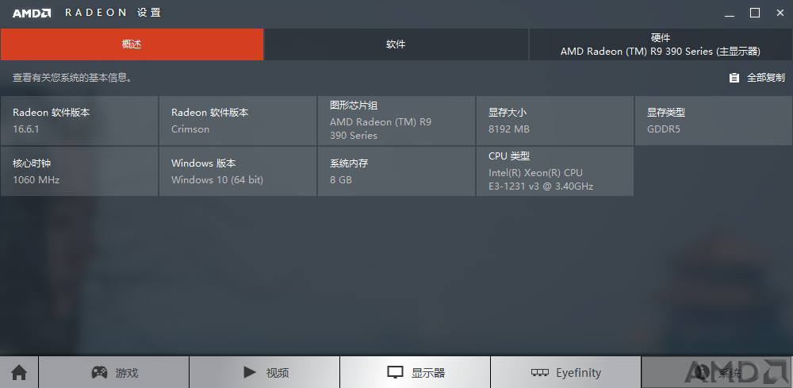This screenshot has height=388, width=793.
Task: Select the 显存大小 8192 MB tile
Action: (555, 121)
